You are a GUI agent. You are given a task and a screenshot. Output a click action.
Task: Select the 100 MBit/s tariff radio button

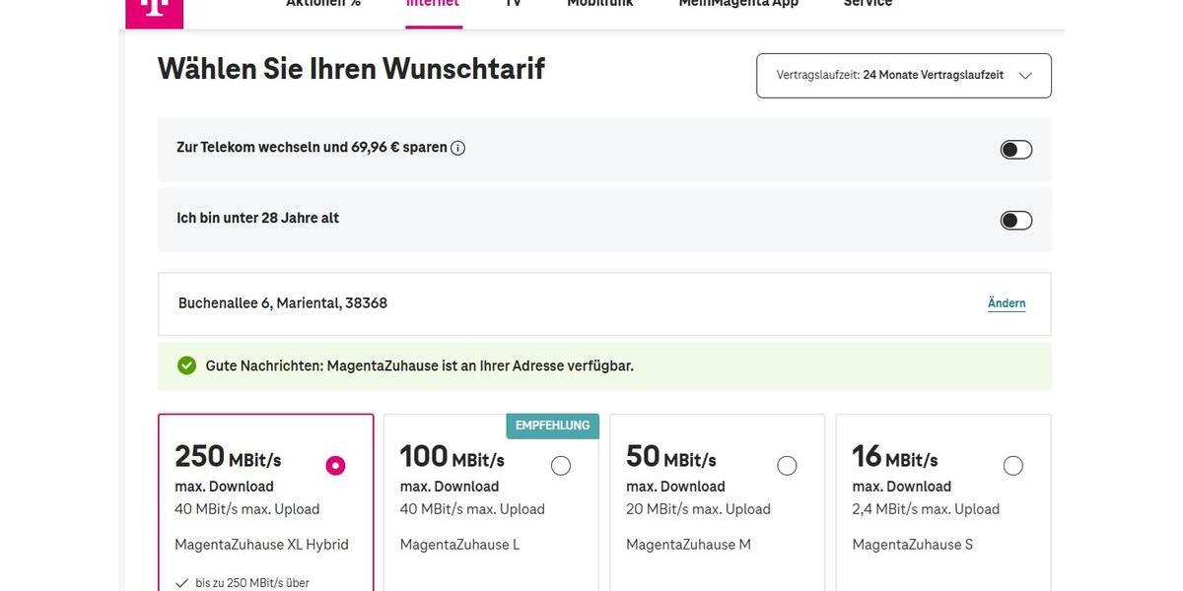tap(561, 466)
